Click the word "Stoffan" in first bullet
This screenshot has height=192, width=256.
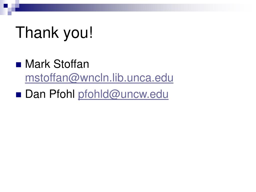(71, 64)
